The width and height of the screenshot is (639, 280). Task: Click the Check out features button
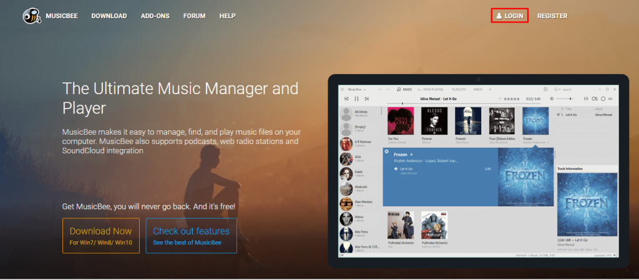tap(191, 236)
